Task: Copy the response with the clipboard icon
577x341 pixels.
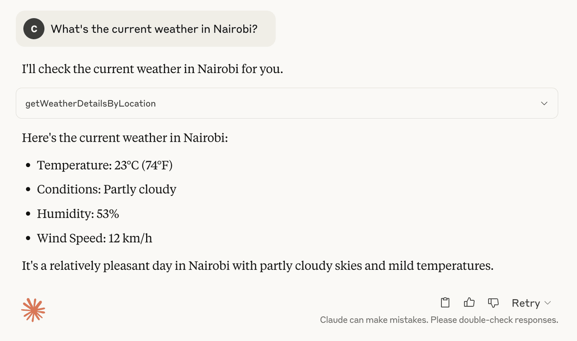Action: 445,303
